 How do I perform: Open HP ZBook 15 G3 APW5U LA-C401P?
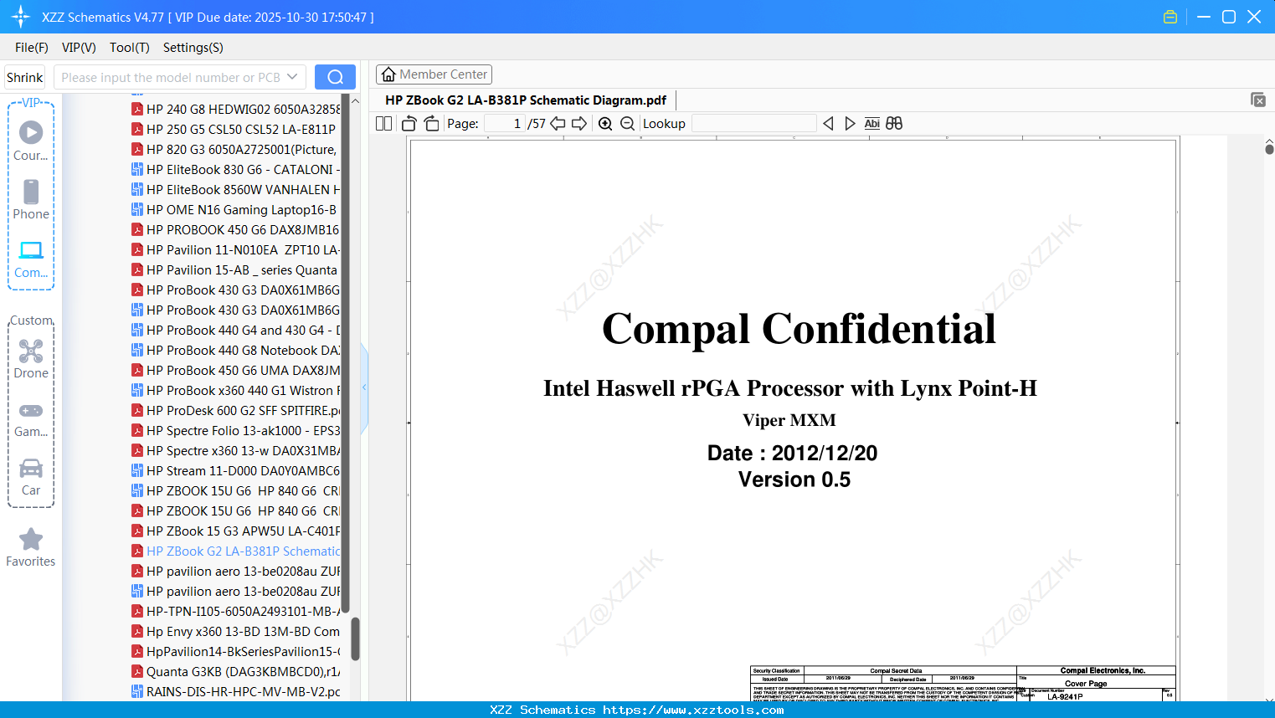point(236,531)
